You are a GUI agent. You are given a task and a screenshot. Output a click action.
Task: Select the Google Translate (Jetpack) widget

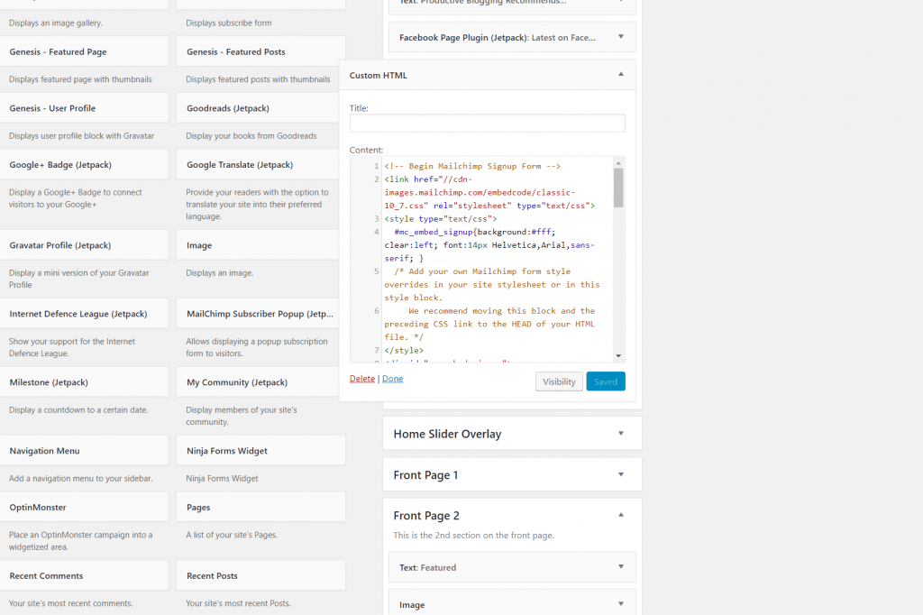(258, 165)
